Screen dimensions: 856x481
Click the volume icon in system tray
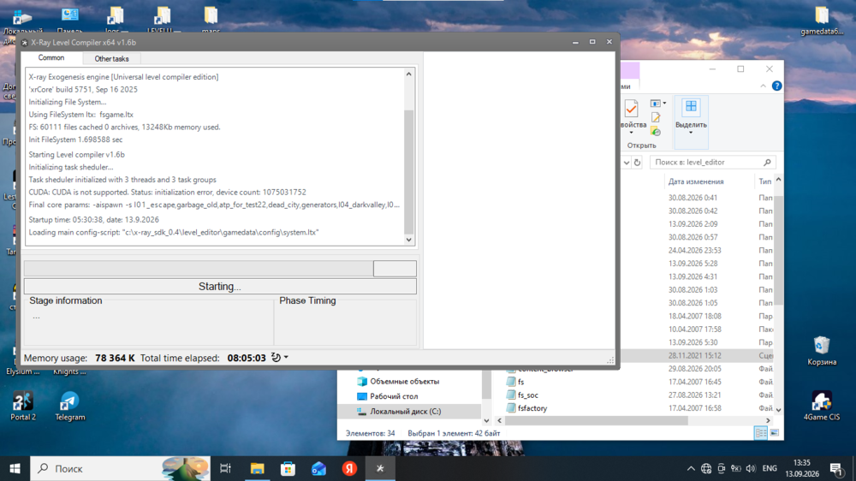tap(751, 468)
